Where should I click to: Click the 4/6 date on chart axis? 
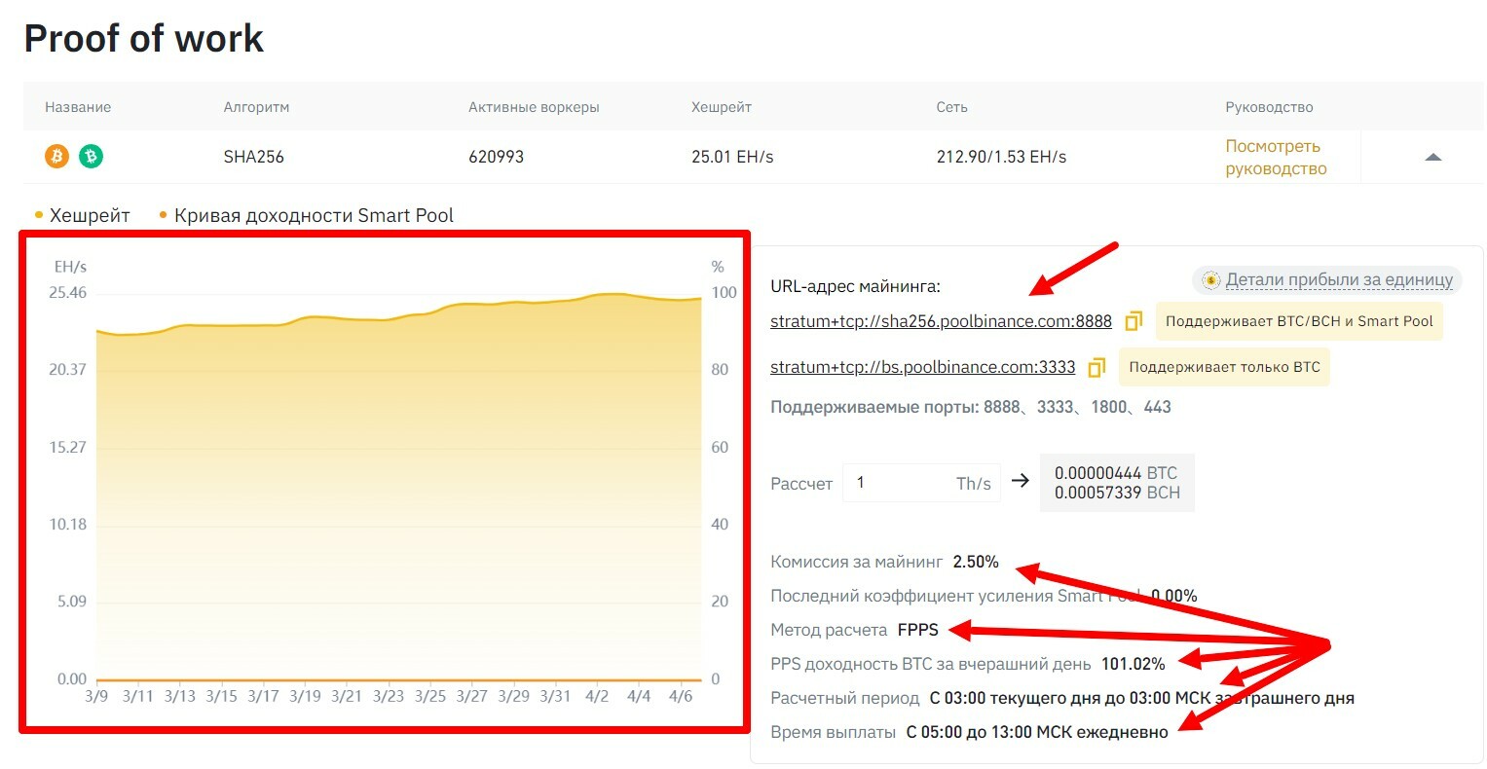[x=681, y=696]
